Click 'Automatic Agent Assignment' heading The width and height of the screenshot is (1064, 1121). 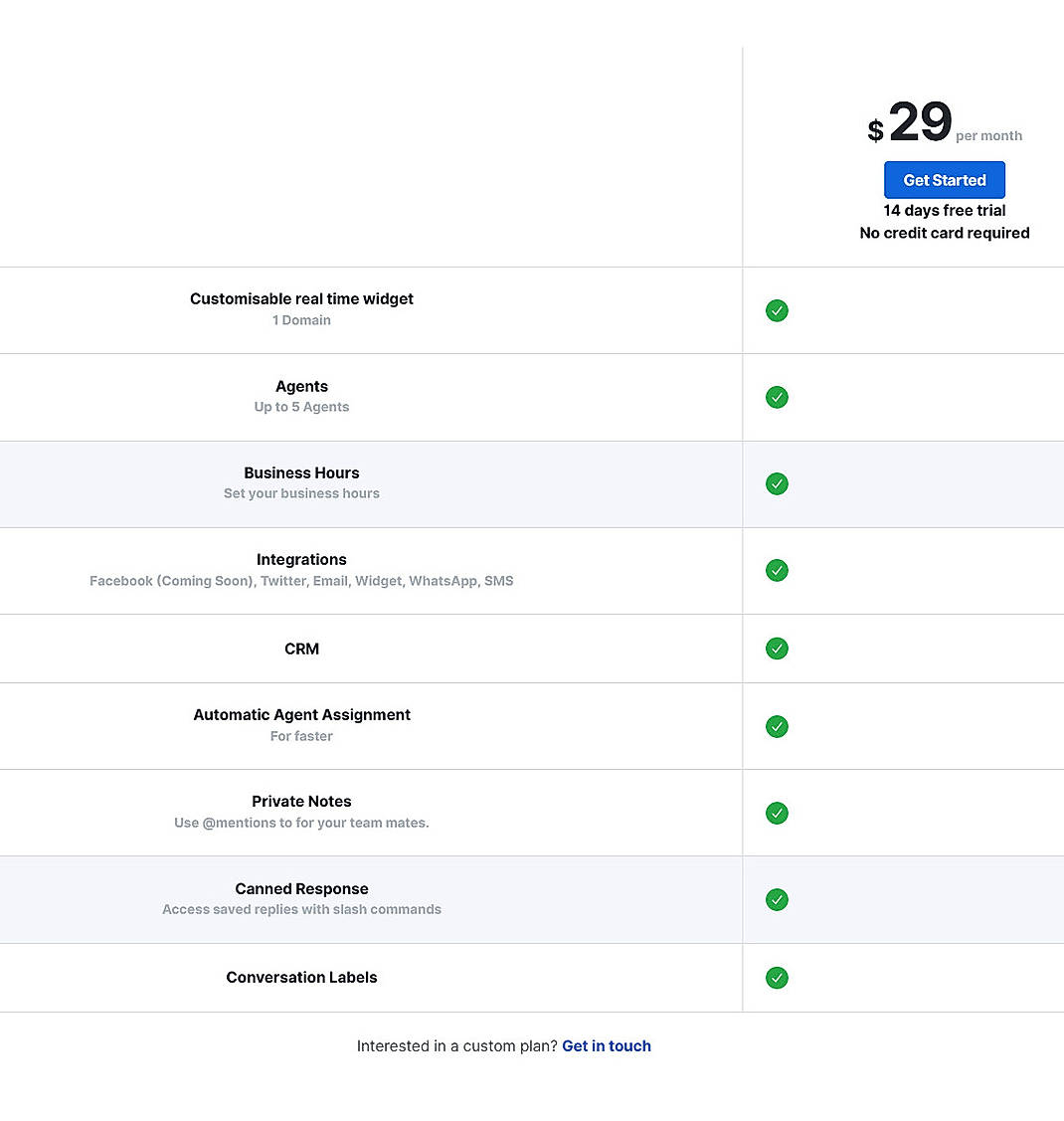301,715
